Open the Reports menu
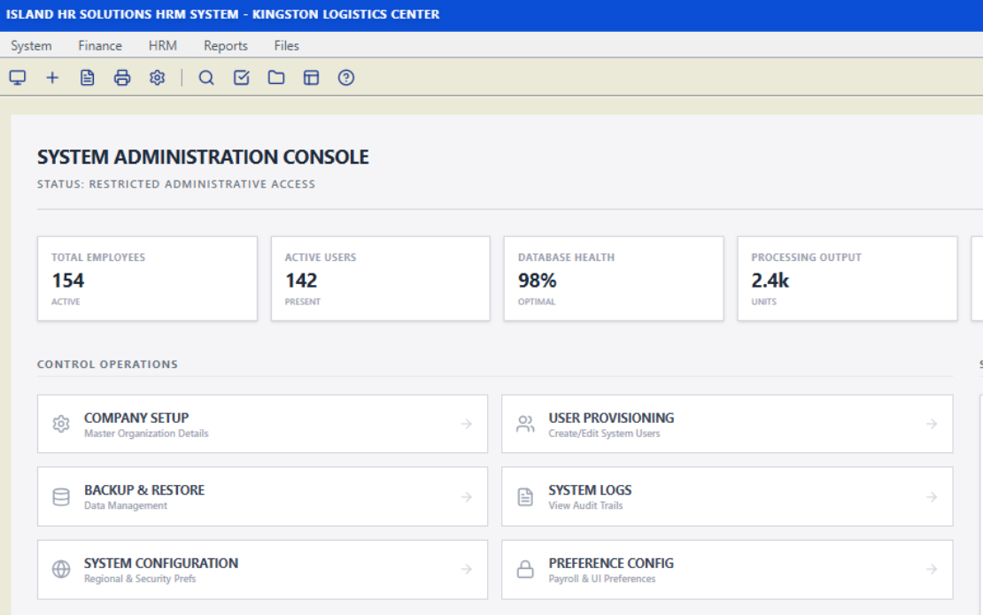This screenshot has height=615, width=983. (x=226, y=46)
